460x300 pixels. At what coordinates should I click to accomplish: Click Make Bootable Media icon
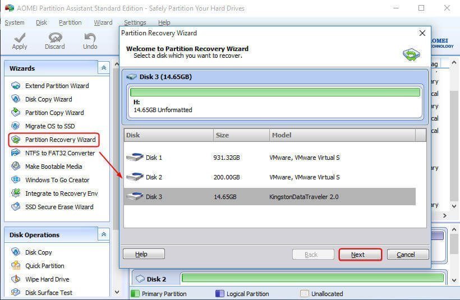pos(16,167)
